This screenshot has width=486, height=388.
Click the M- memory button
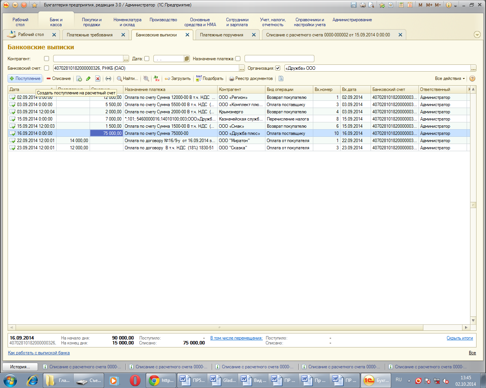click(438, 5)
